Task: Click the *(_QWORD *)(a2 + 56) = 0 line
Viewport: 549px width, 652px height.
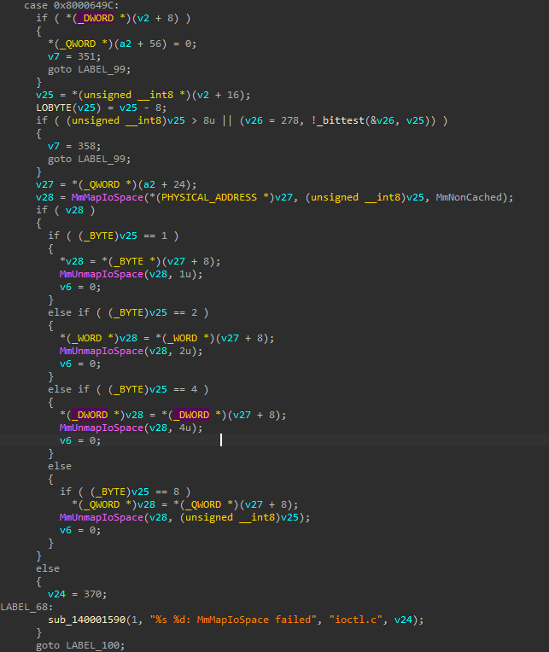Action: 122,44
